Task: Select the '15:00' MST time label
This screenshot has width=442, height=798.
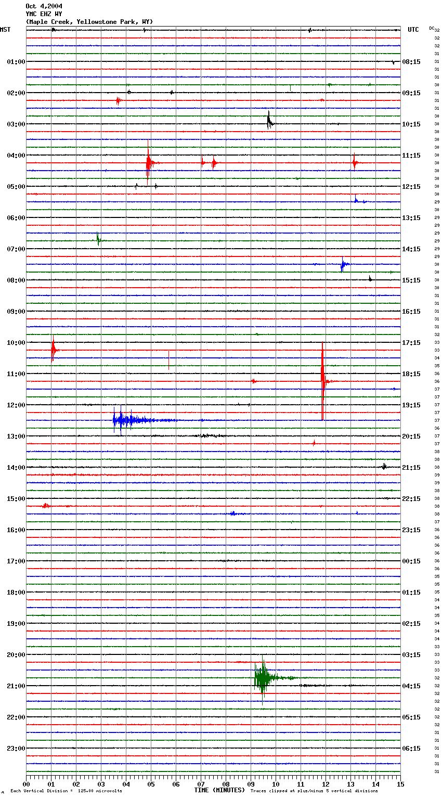Action: coord(16,499)
